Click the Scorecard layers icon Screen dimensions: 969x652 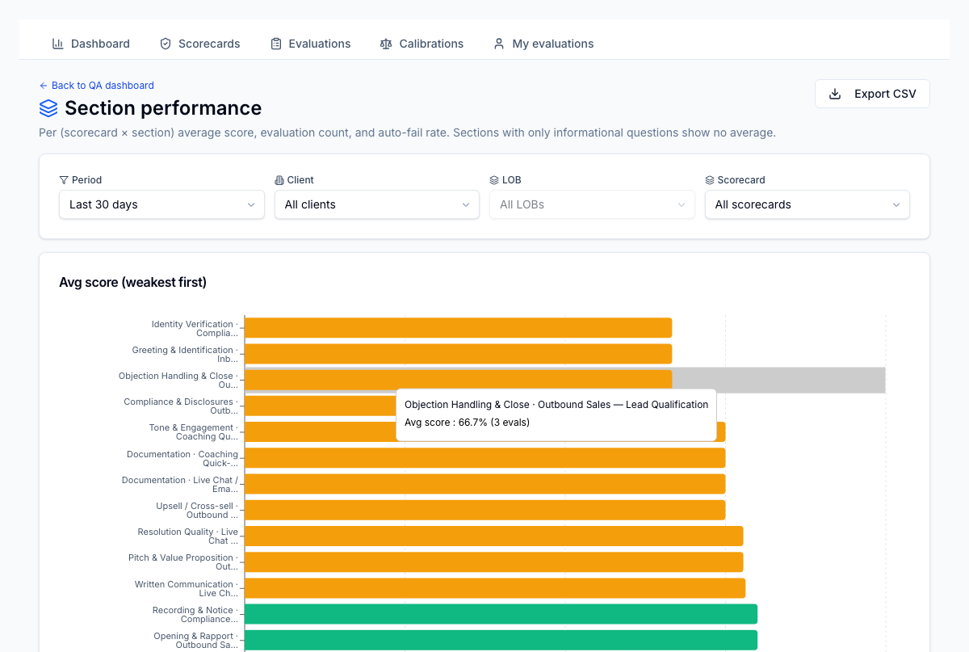[x=710, y=180]
